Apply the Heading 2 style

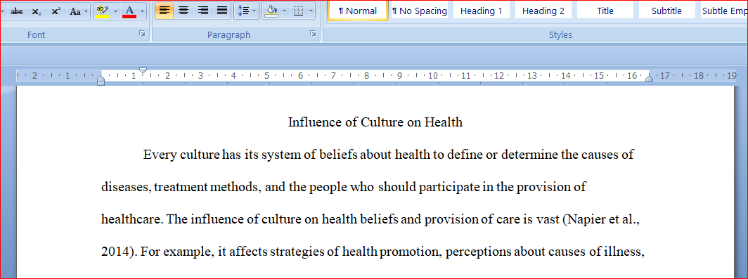(x=543, y=11)
